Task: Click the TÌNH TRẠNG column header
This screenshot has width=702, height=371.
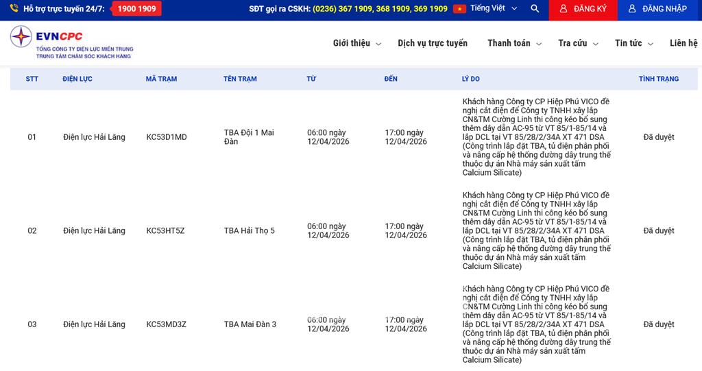Action: 658,79
